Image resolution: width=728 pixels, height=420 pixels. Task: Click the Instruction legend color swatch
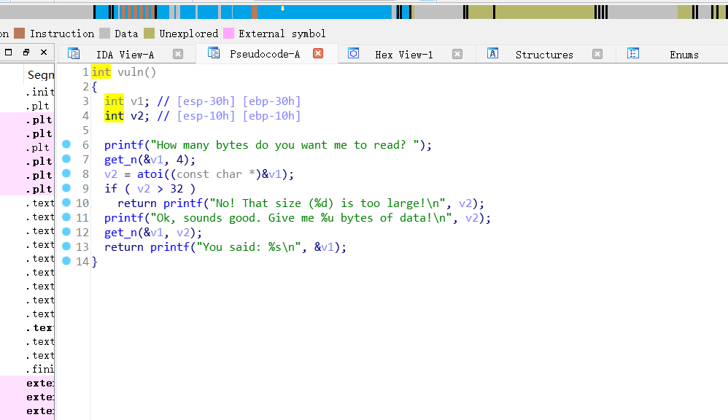[x=19, y=33]
